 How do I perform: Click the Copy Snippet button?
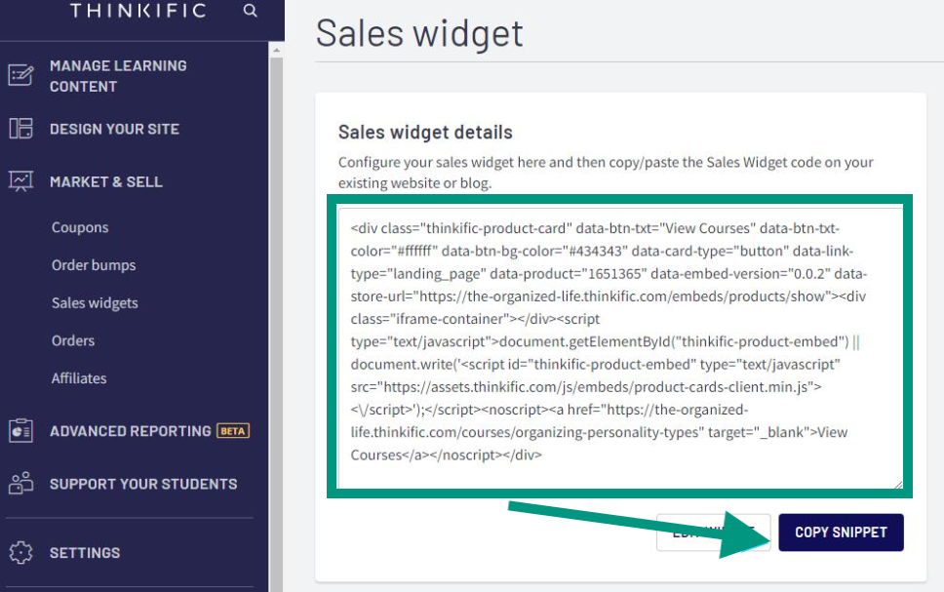(841, 533)
